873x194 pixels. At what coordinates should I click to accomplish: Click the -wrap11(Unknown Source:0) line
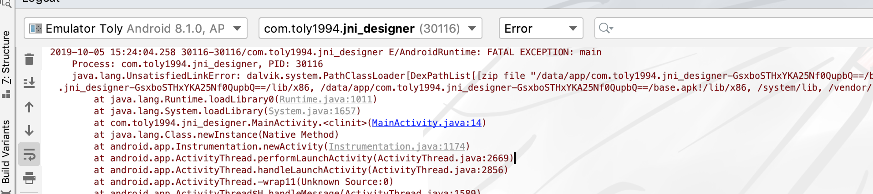[244, 182]
